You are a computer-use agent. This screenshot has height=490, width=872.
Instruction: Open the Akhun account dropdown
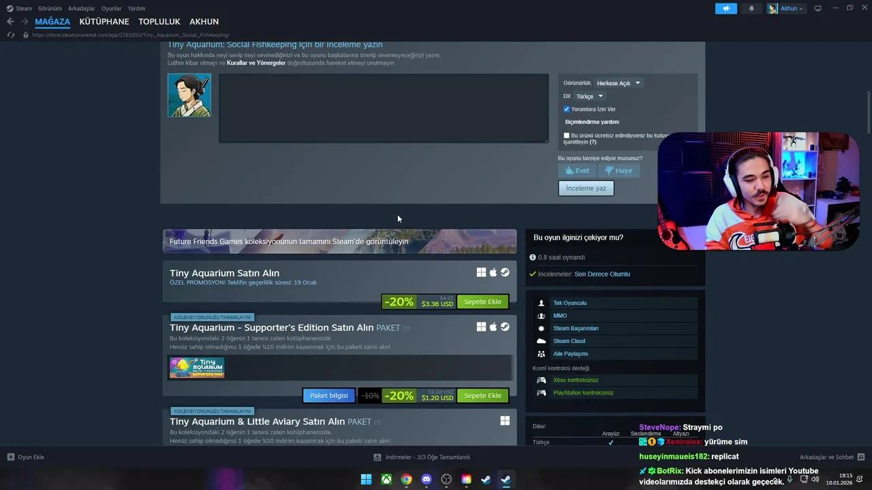pos(786,8)
